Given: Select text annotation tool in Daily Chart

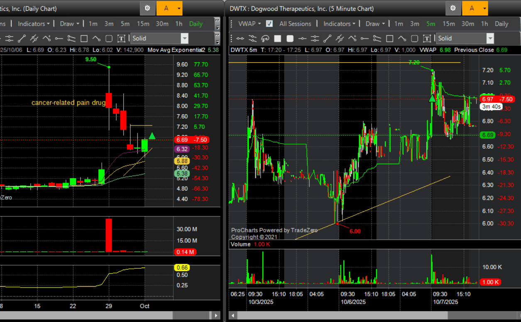Looking at the screenshot, I should [x=121, y=39].
